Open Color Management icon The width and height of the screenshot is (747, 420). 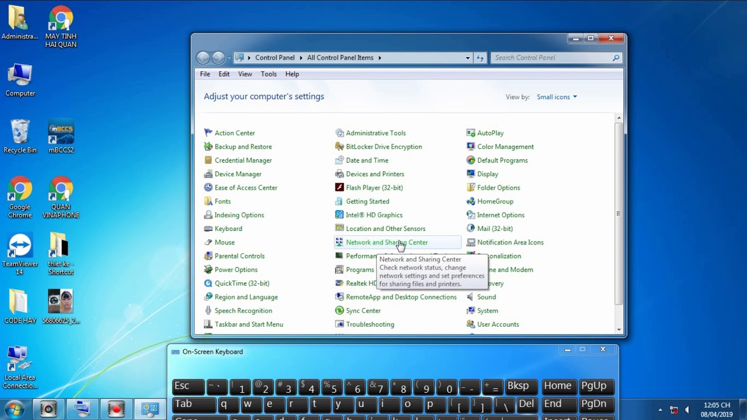pyautogui.click(x=471, y=146)
